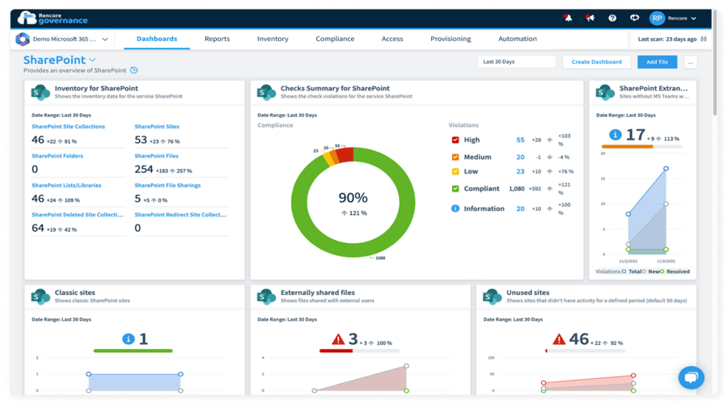Click the Create Dashboard button
The height and width of the screenshot is (404, 728).
596,61
